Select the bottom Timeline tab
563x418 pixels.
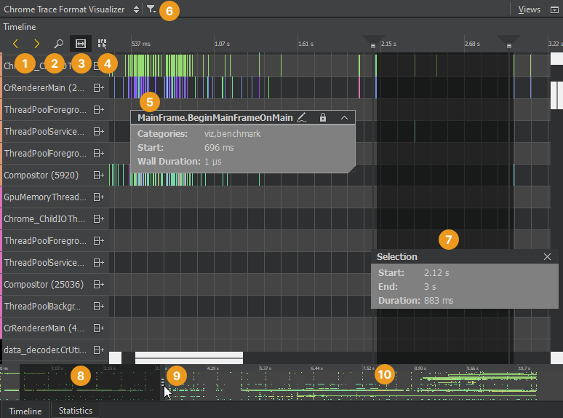(x=25, y=411)
